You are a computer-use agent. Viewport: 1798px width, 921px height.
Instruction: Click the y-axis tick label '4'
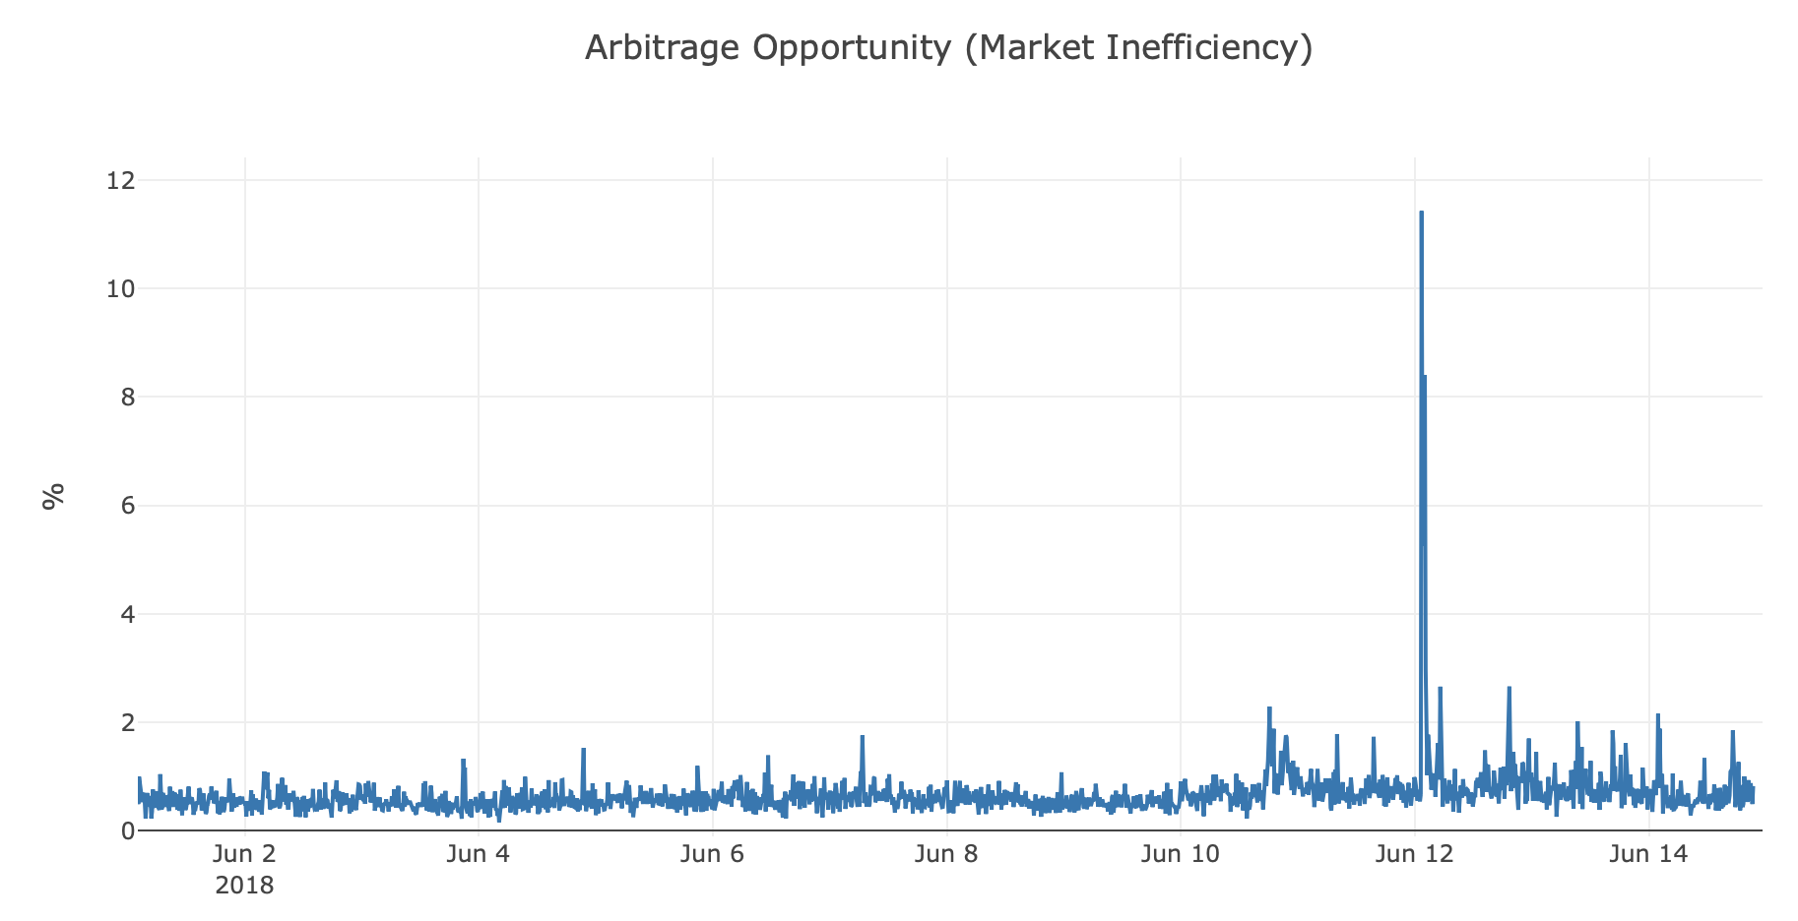(x=127, y=614)
